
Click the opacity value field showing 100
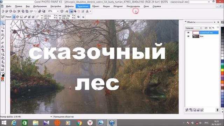coord(206,28)
